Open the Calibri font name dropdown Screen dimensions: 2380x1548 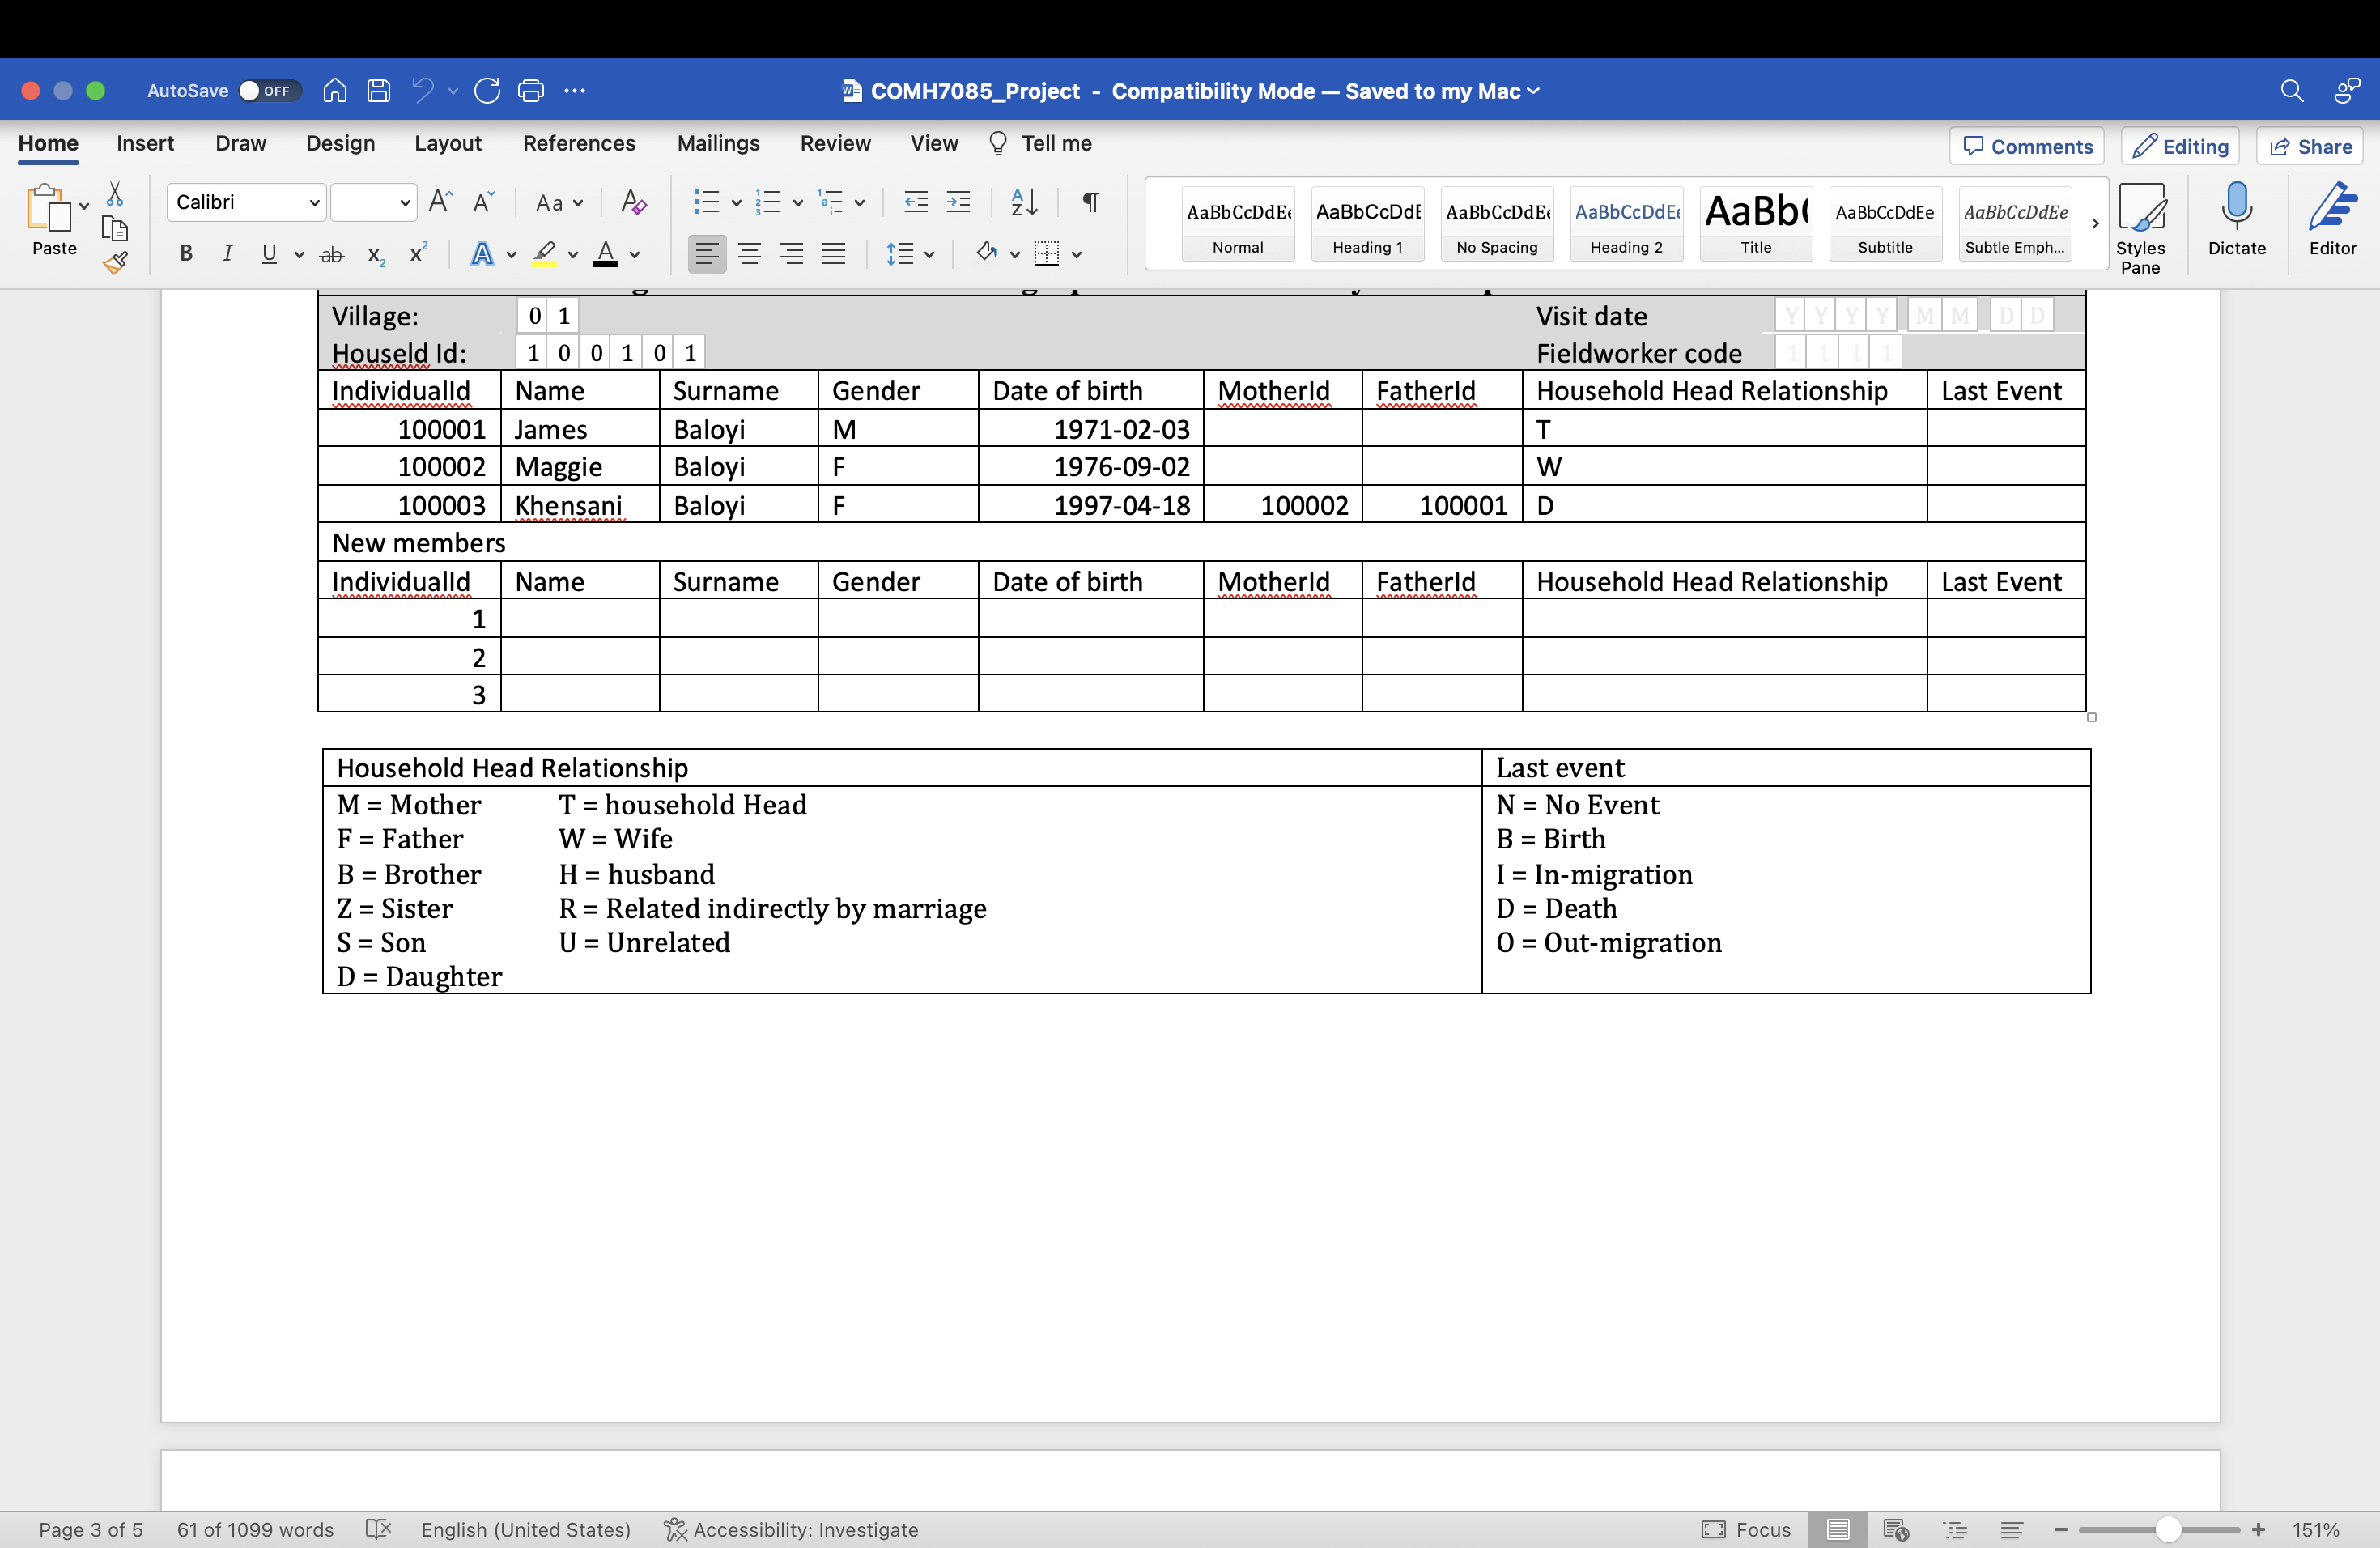click(313, 203)
